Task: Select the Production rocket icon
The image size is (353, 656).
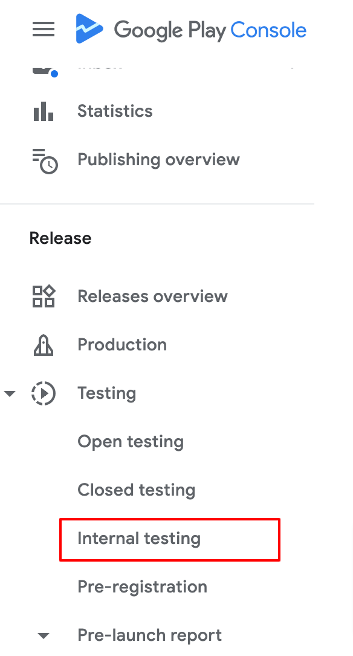Action: pos(43,344)
